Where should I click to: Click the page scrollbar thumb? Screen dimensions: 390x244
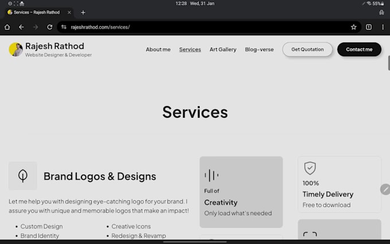pyautogui.click(x=389, y=63)
